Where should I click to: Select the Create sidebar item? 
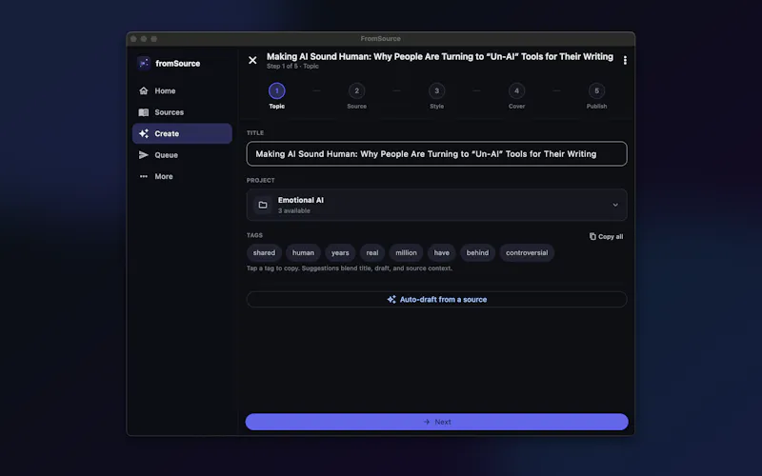tap(182, 133)
